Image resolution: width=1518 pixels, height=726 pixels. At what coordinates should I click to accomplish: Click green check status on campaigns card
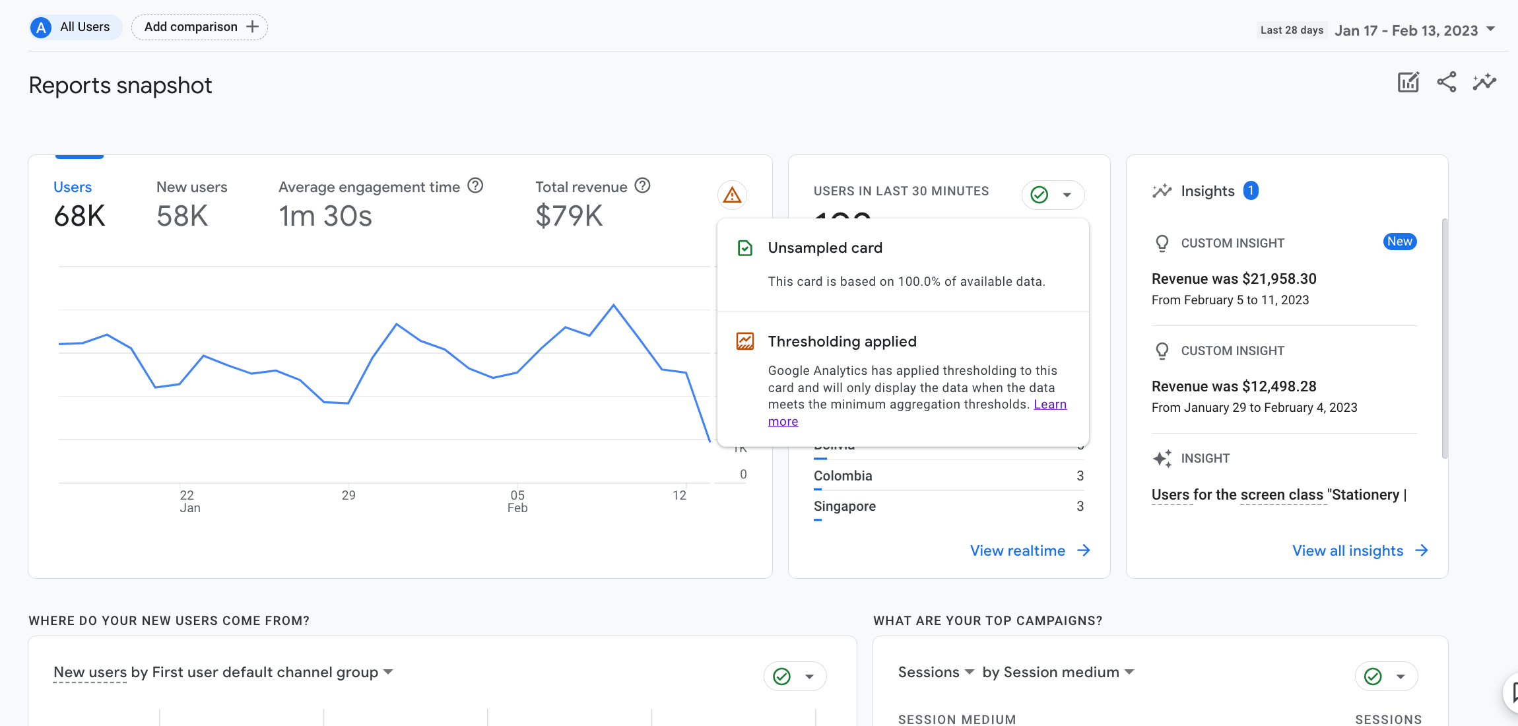[1373, 676]
